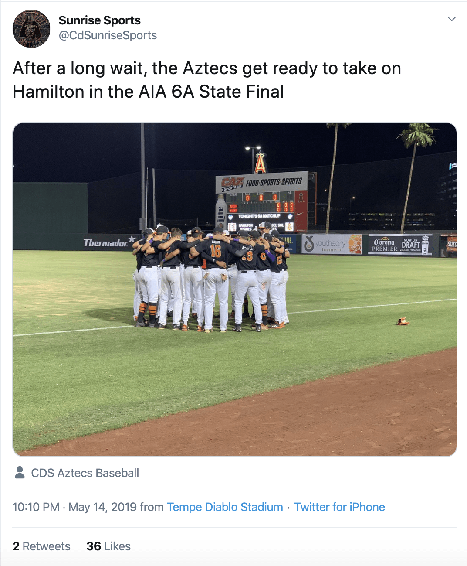Click the tweet text about the Aztecs
The image size is (467, 566).
tap(207, 80)
